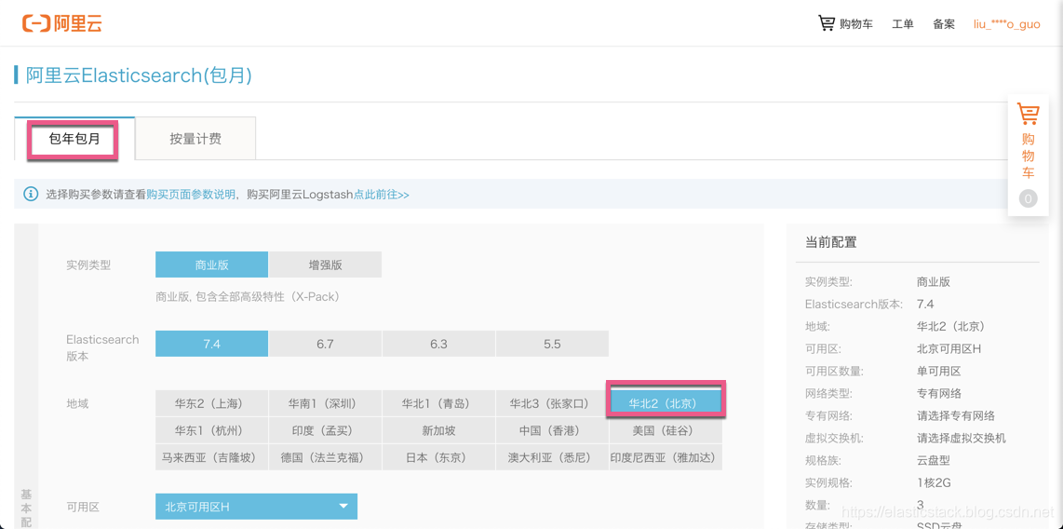Click 购物车 text in top navigation
This screenshot has width=1063, height=529.
pyautogui.click(x=856, y=24)
